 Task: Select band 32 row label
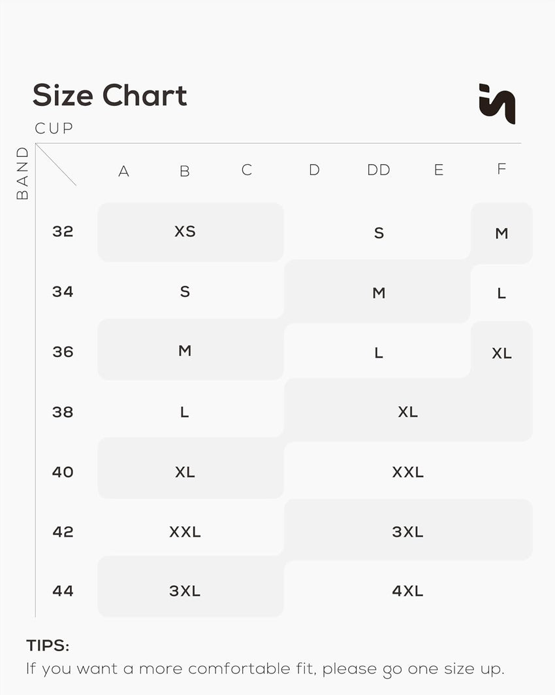[63, 231]
